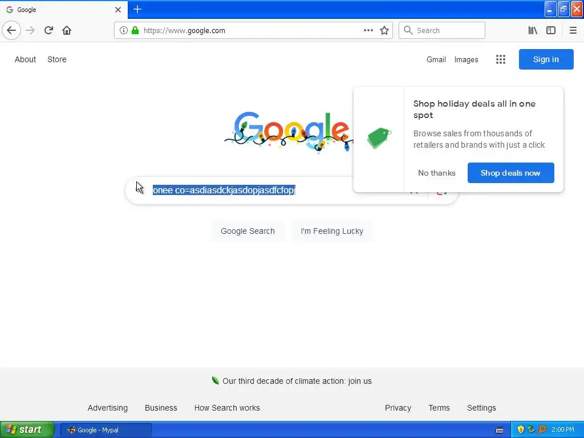584x438 pixels.
Task: Open the Windows Start menu
Action: point(27,429)
